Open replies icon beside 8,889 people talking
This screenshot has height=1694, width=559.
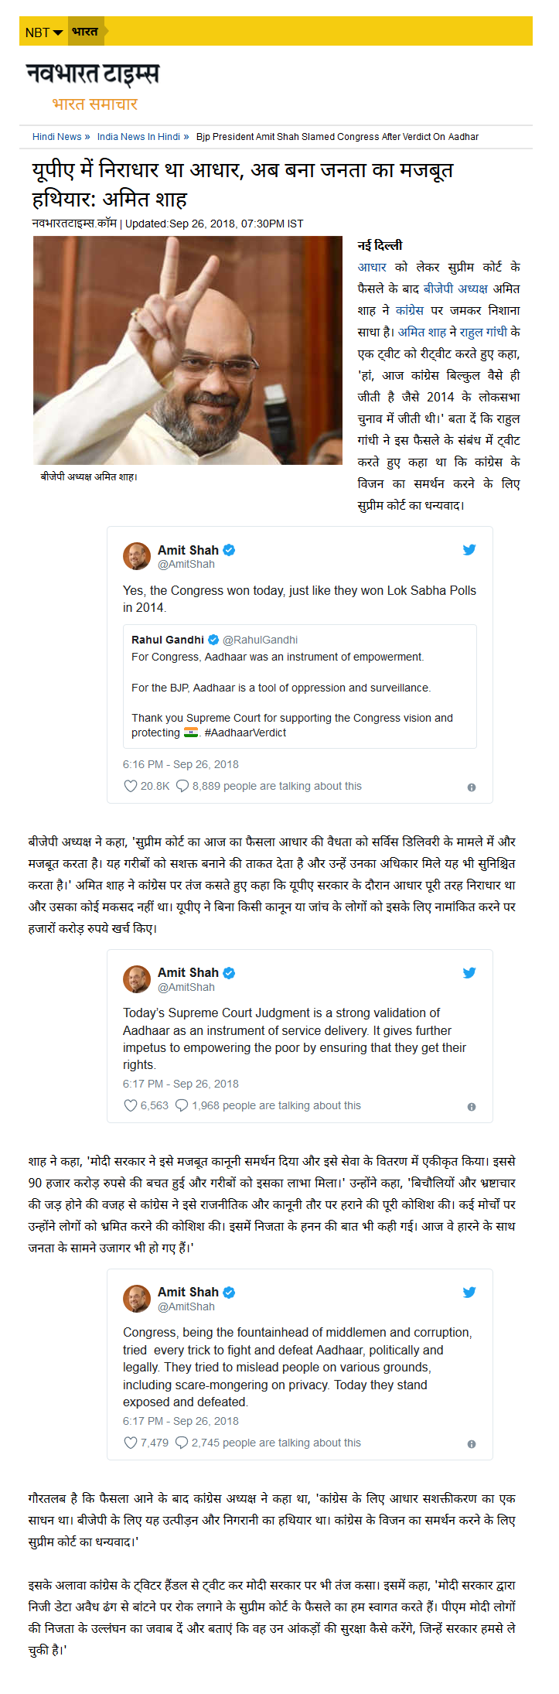click(x=182, y=786)
